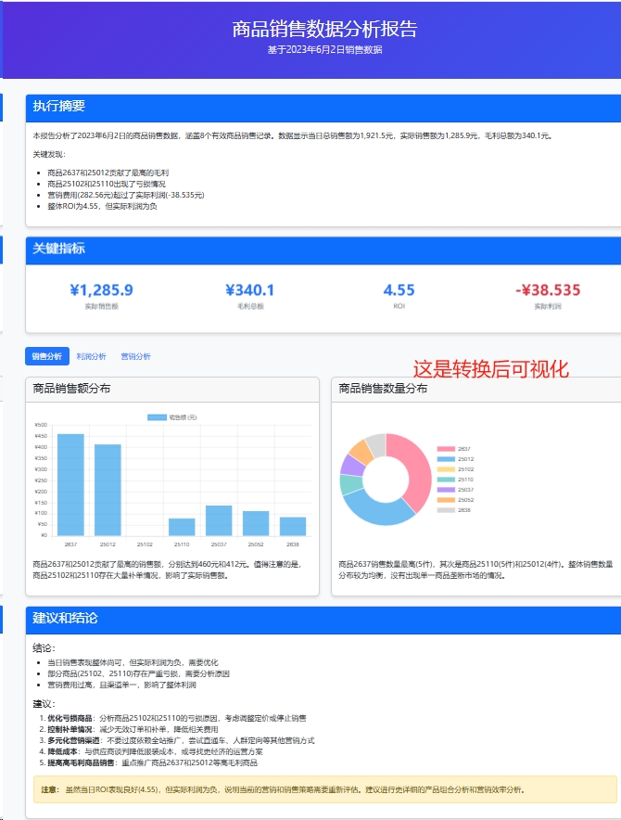621x820 pixels.
Task: Click the 关键指标 section header
Action: (x=323, y=250)
